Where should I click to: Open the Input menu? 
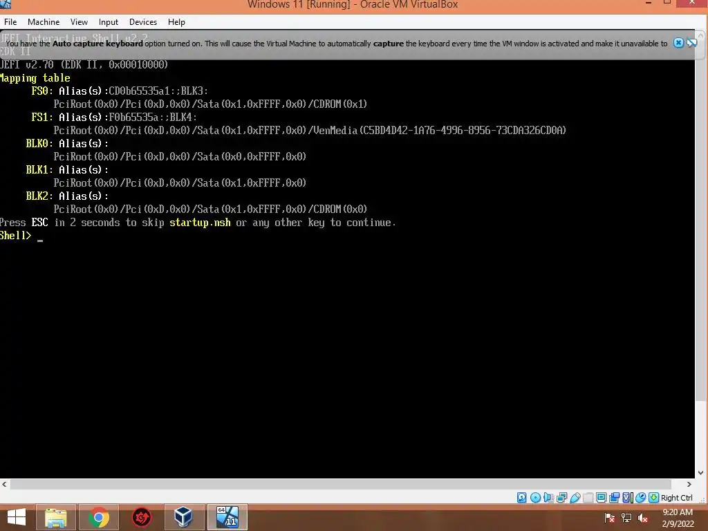coord(109,21)
